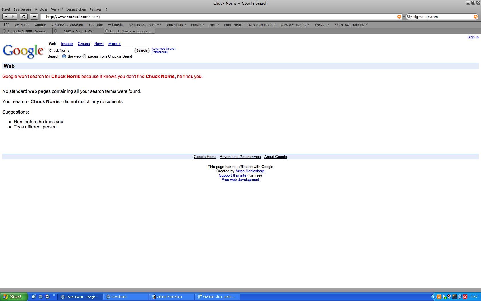The height and width of the screenshot is (301, 481).
Task: Open the Lesezeichen menu
Action: point(76,9)
